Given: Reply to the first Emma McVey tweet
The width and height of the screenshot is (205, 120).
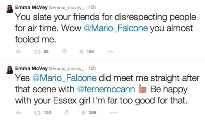Looking at the screenshot, I should point(19,52).
